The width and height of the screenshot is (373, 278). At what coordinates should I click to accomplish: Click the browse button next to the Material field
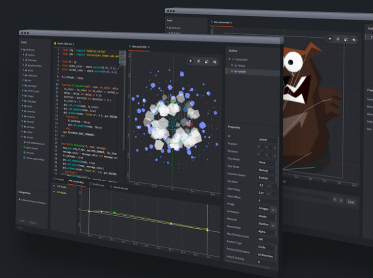tap(273, 225)
